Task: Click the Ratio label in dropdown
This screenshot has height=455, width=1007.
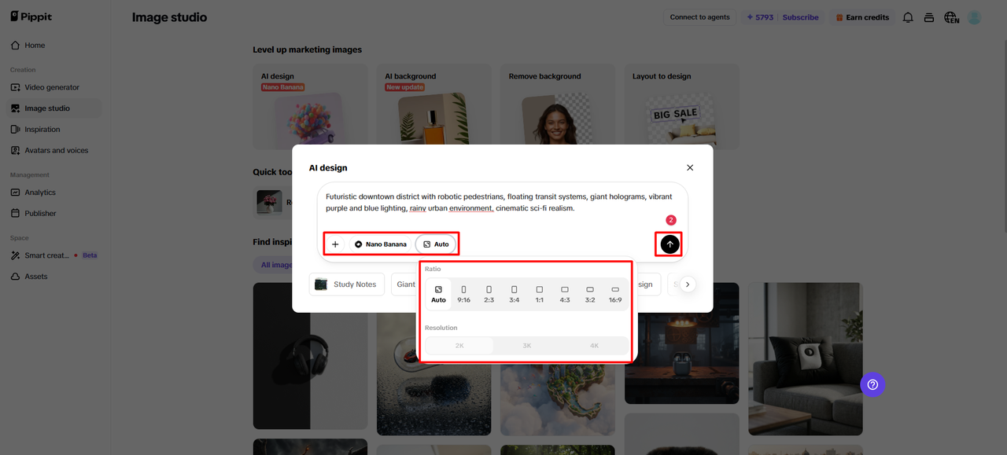Action: click(433, 269)
